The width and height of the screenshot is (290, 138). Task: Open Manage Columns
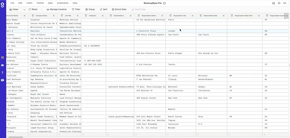coord(57,9)
